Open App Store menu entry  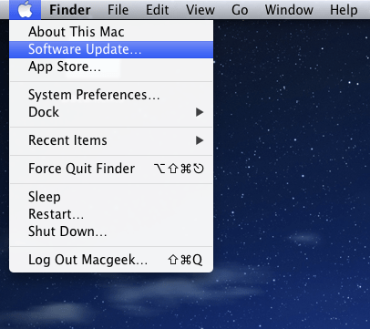point(111,67)
